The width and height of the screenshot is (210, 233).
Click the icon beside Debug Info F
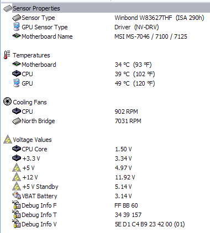[17, 205]
